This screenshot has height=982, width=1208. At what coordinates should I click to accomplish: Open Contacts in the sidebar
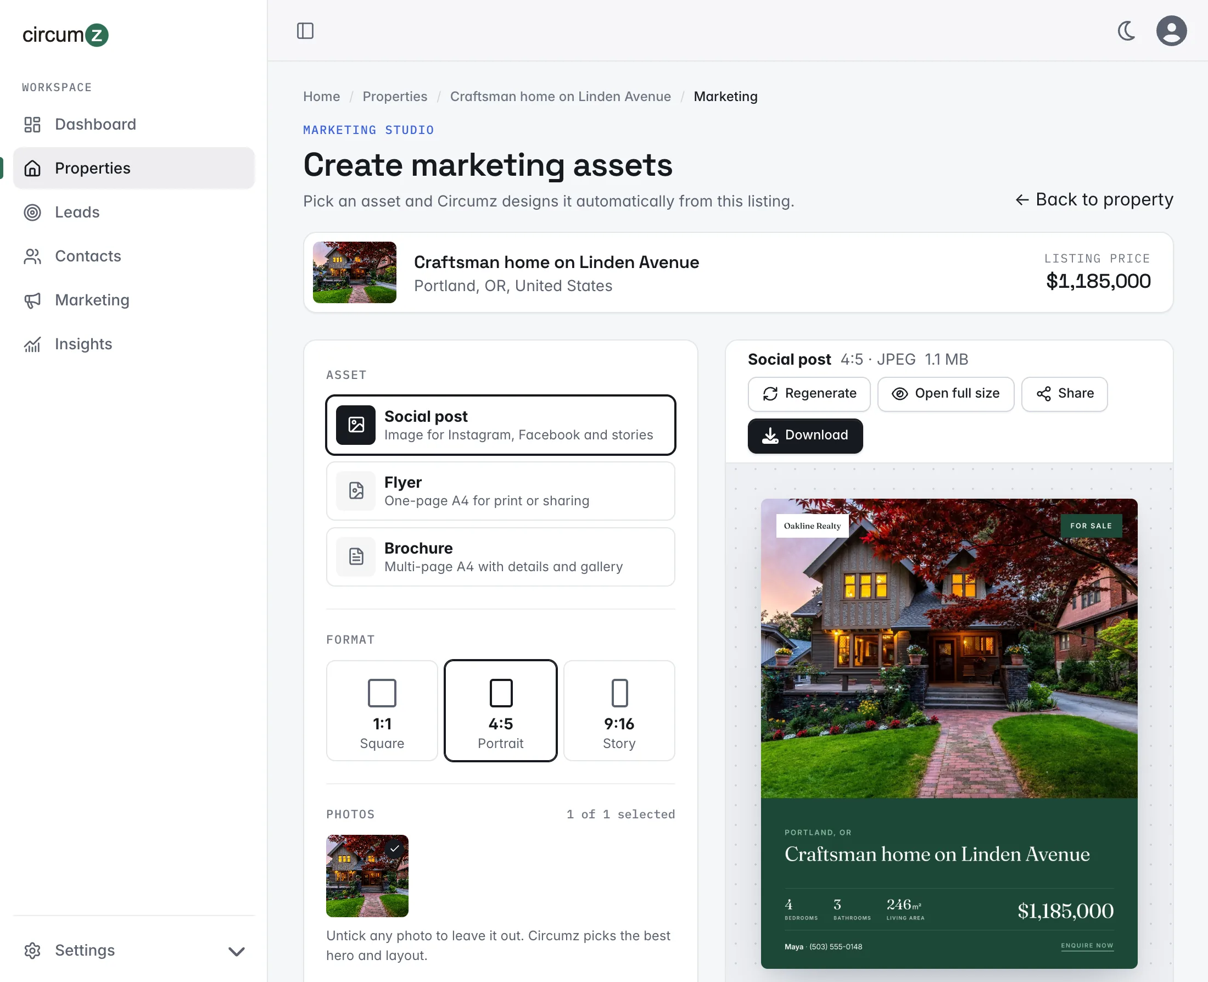[134, 256]
